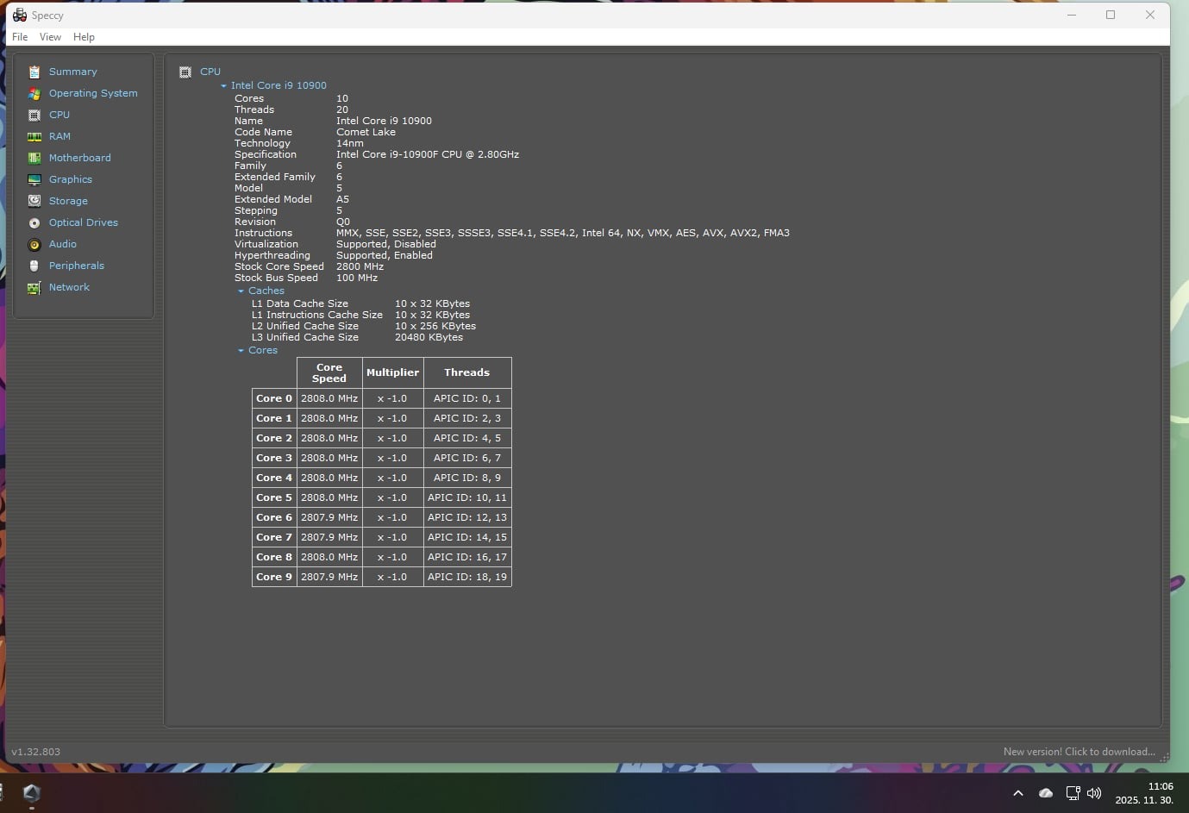Show hidden tray icons chevron
Image resolution: width=1189 pixels, height=813 pixels.
1018,793
